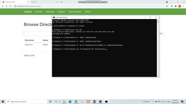Click the Command Prompt title bar icon
Image resolution: width=186 pixels, height=104 pixels.
pyautogui.click(x=54, y=17)
